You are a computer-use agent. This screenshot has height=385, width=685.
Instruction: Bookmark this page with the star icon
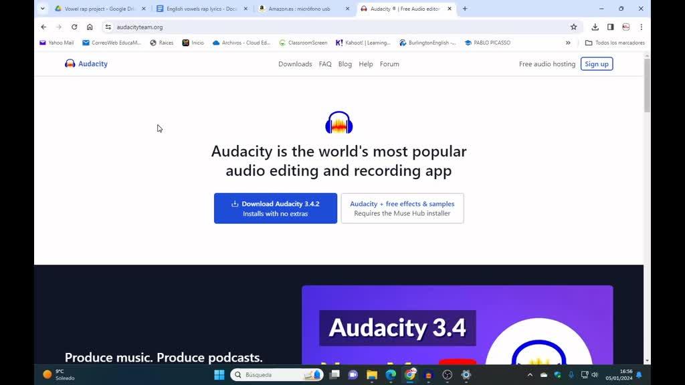pyautogui.click(x=573, y=27)
